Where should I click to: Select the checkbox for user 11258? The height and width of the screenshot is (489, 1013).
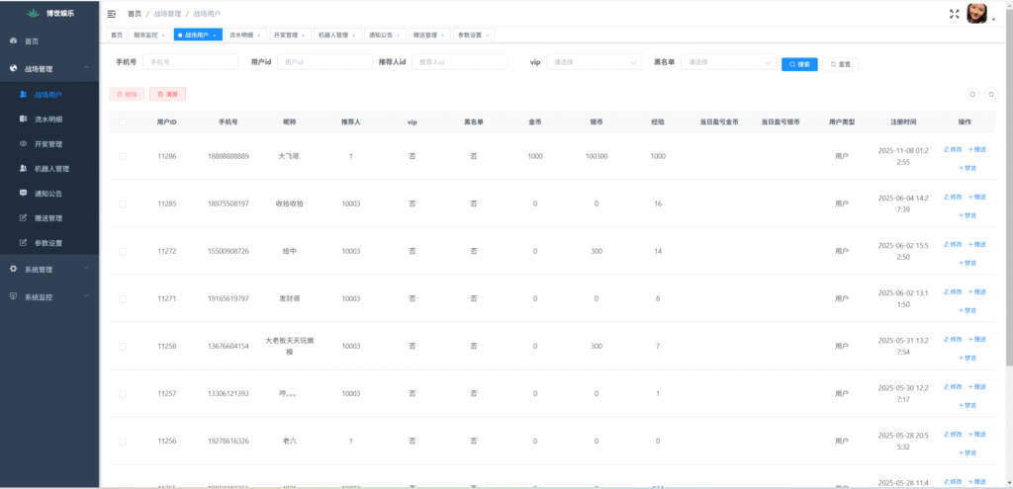coord(123,347)
